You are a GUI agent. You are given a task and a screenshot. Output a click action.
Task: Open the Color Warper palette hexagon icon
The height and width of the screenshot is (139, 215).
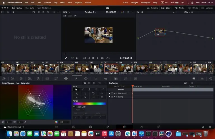(66, 79)
